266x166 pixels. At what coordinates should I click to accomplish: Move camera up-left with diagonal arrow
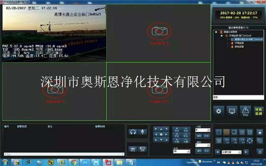[x=156, y=129]
